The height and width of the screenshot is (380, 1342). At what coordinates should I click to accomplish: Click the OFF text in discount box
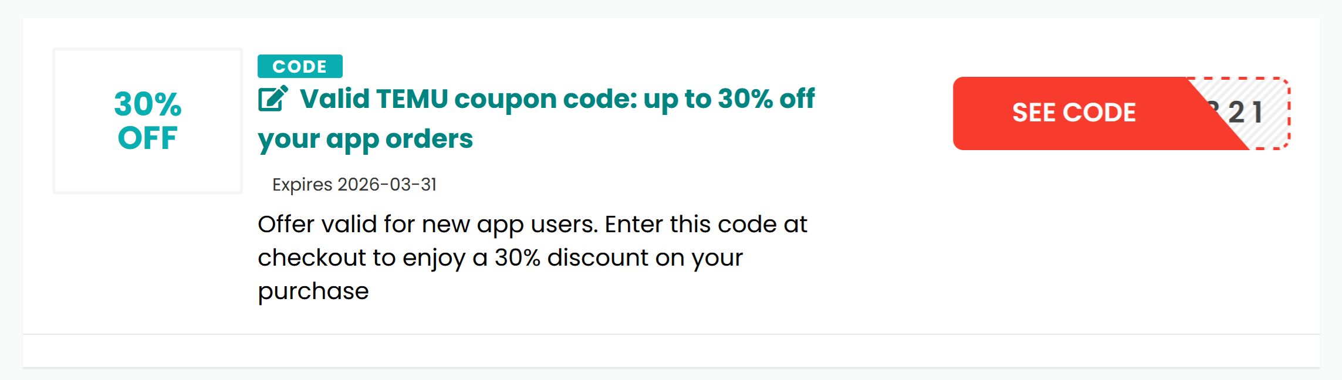pyautogui.click(x=147, y=138)
